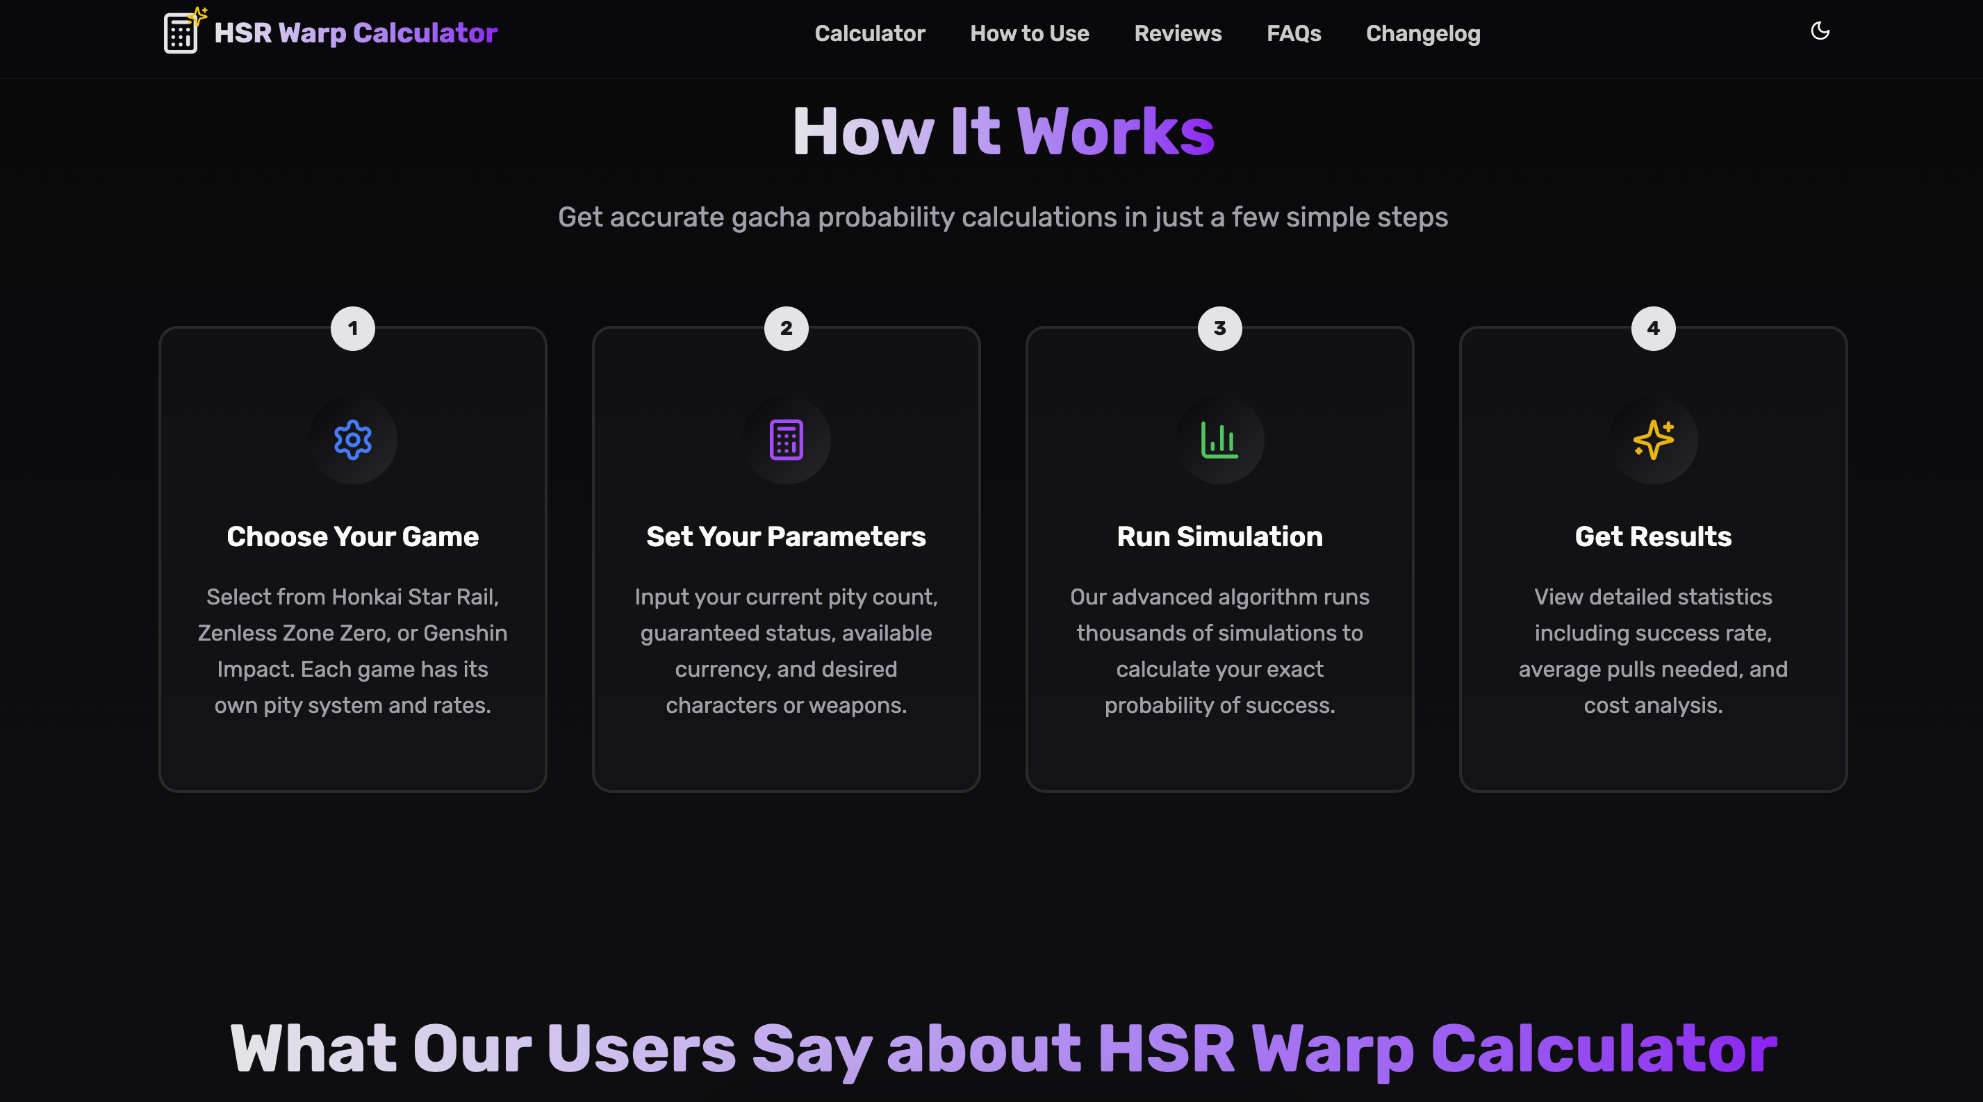Open the Changelog page
The image size is (1983, 1102).
[x=1422, y=33]
